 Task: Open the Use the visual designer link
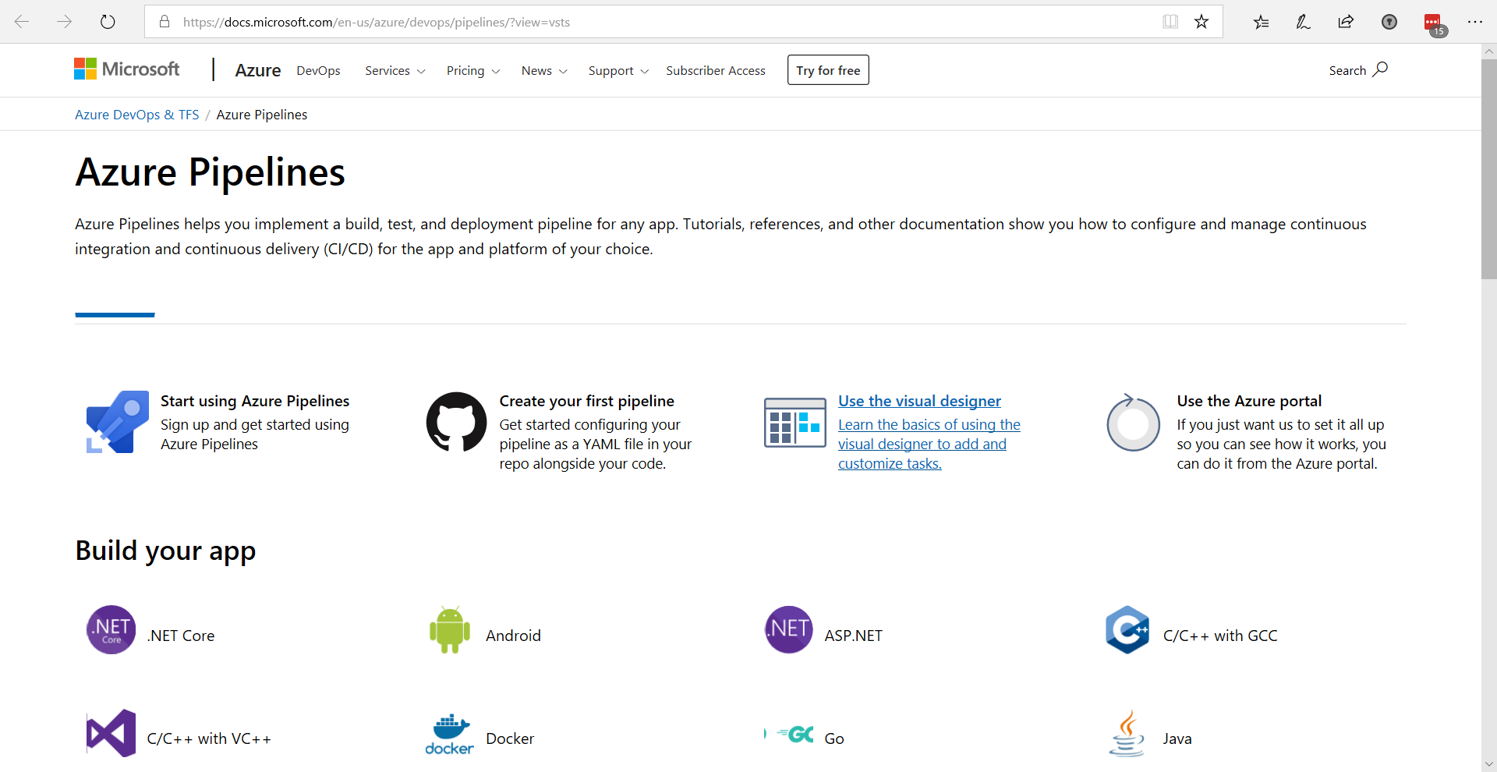(x=919, y=401)
